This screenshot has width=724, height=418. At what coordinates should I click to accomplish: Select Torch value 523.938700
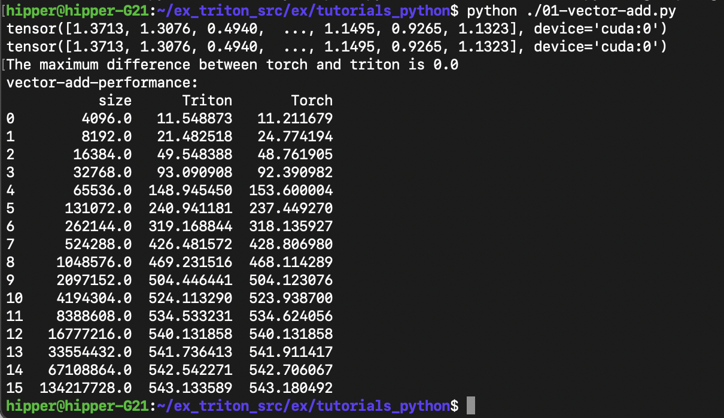[291, 298]
